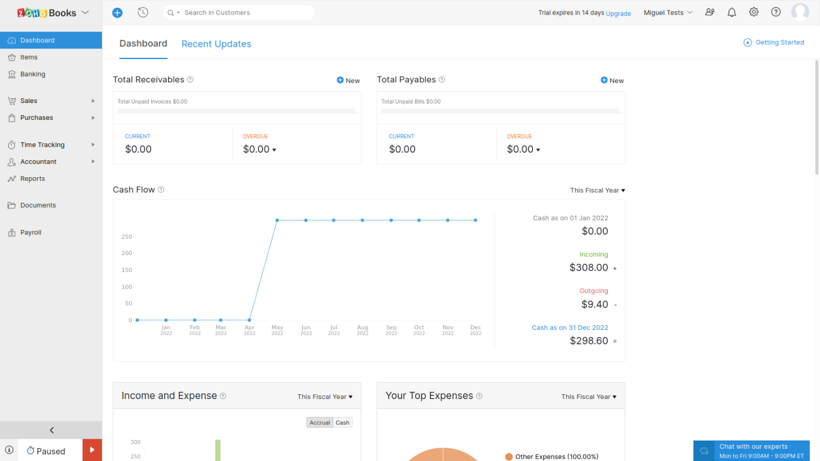The width and height of the screenshot is (820, 461).
Task: Switch chart to Accrual basis
Action: (320, 422)
